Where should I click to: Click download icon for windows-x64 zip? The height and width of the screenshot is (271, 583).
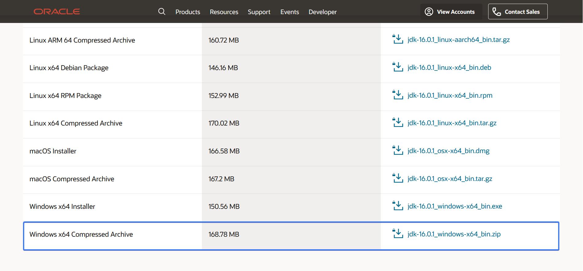(398, 234)
